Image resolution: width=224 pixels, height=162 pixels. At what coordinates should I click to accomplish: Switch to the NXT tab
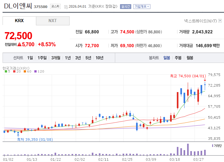pyautogui.click(x=53, y=21)
